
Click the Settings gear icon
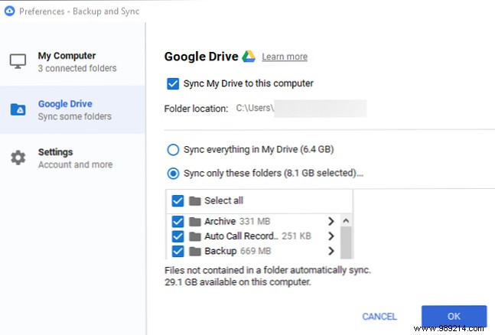[x=18, y=158]
